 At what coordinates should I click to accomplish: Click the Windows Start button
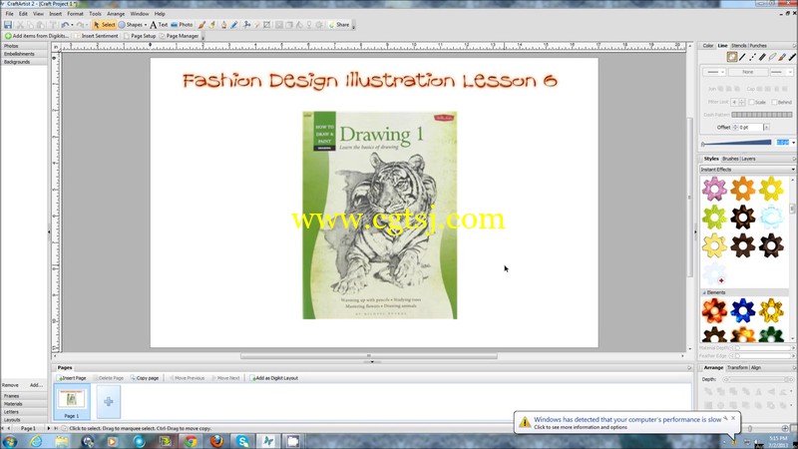pos(10,441)
